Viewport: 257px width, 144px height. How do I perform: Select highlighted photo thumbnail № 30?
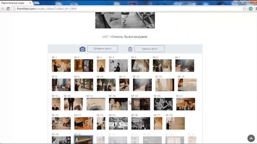[84, 140]
